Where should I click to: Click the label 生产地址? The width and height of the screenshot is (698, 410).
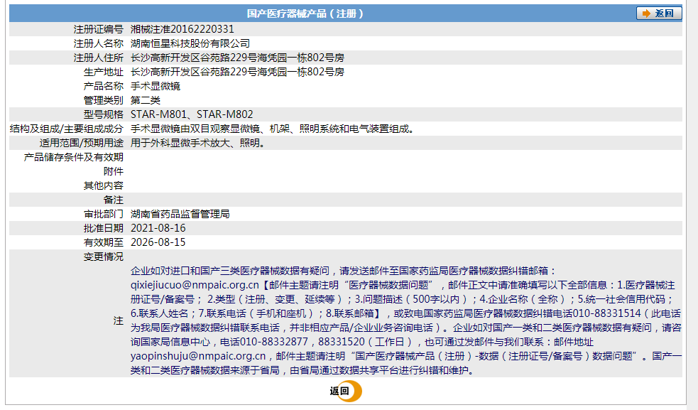[x=103, y=72]
